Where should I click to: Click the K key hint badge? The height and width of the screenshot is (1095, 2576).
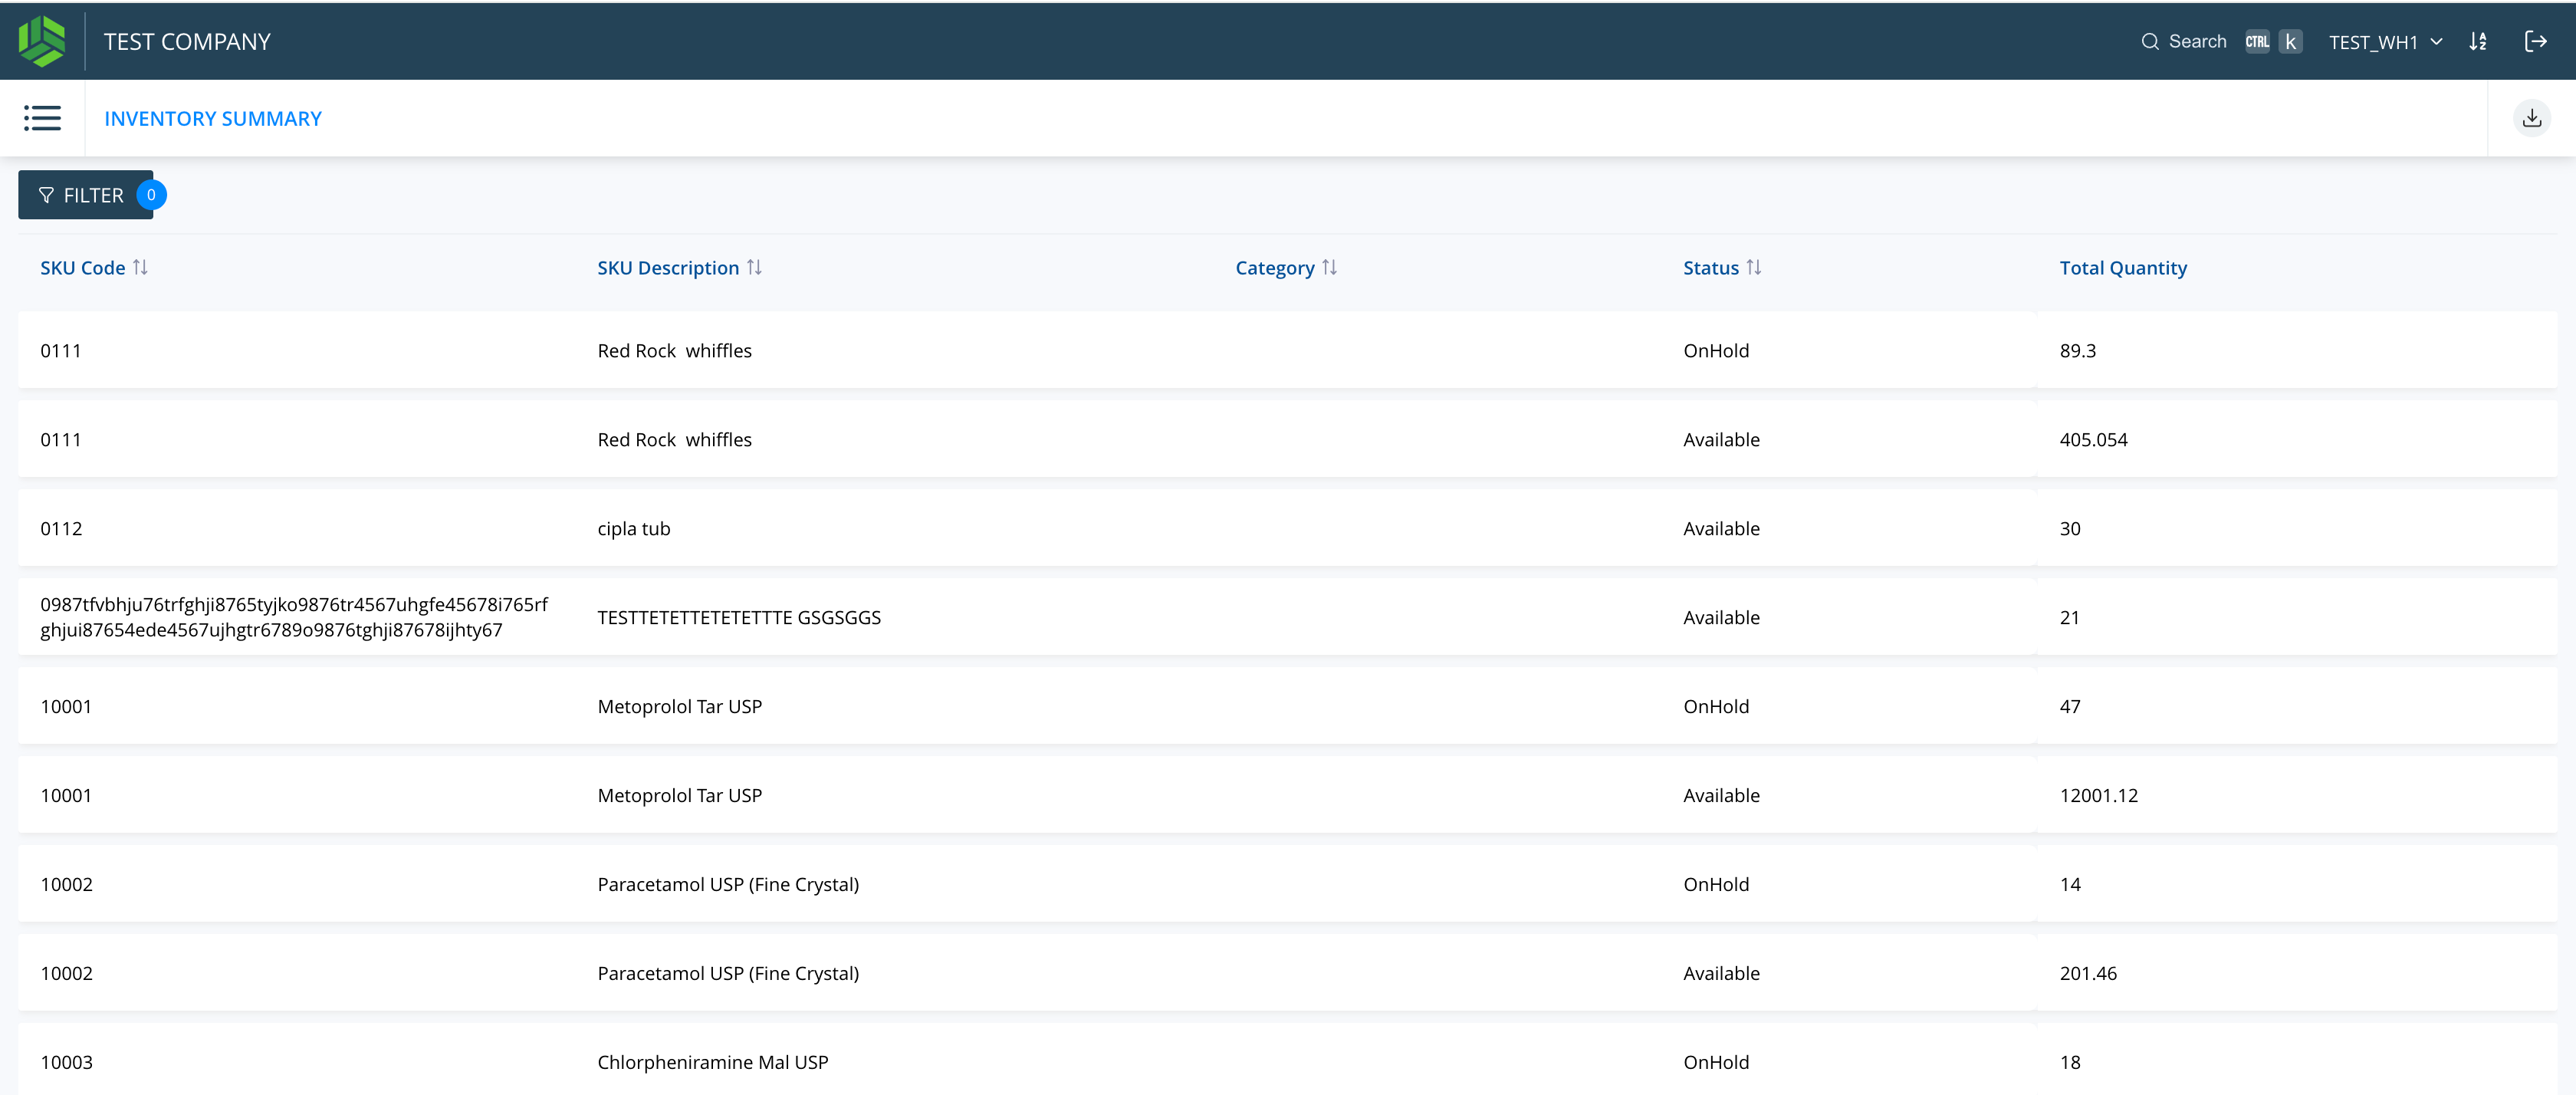(2290, 41)
